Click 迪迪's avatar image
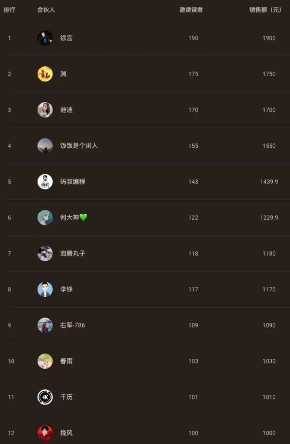Image resolution: width=290 pixels, height=444 pixels. pos(45,110)
